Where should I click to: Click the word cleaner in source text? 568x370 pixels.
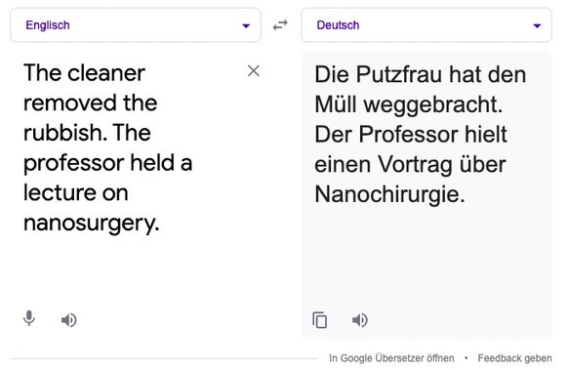[x=106, y=73]
